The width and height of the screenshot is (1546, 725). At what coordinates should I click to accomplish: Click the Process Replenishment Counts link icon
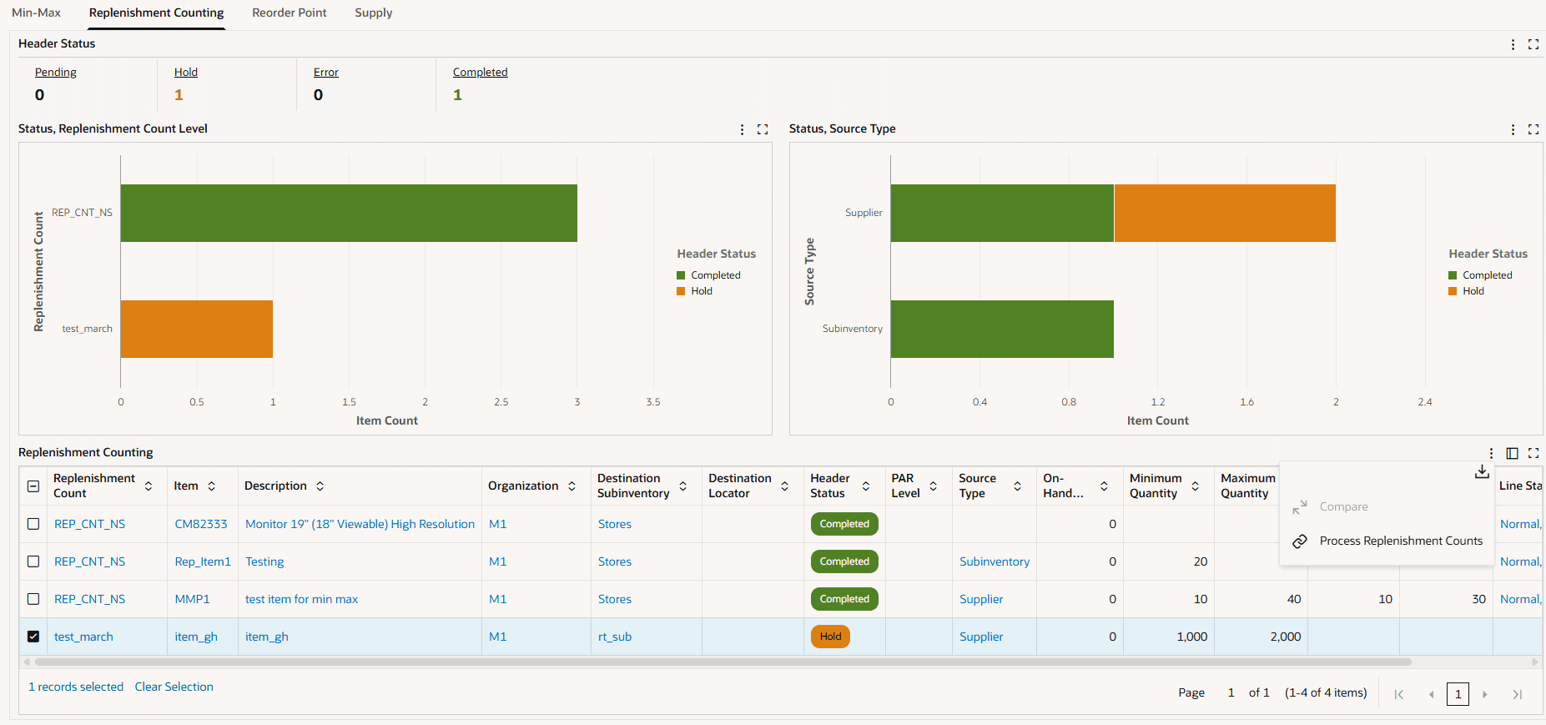(1300, 541)
